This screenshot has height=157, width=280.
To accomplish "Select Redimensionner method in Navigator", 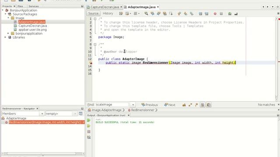I will (x=47, y=122).
